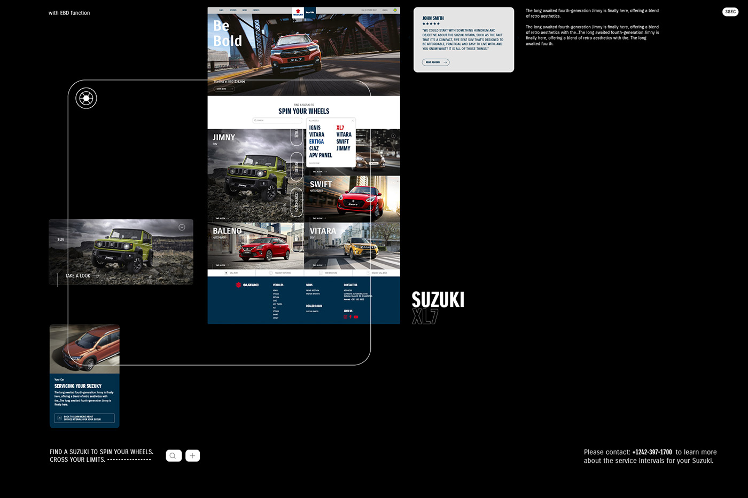
Task: Open the Owners nav menu
Action: click(256, 10)
